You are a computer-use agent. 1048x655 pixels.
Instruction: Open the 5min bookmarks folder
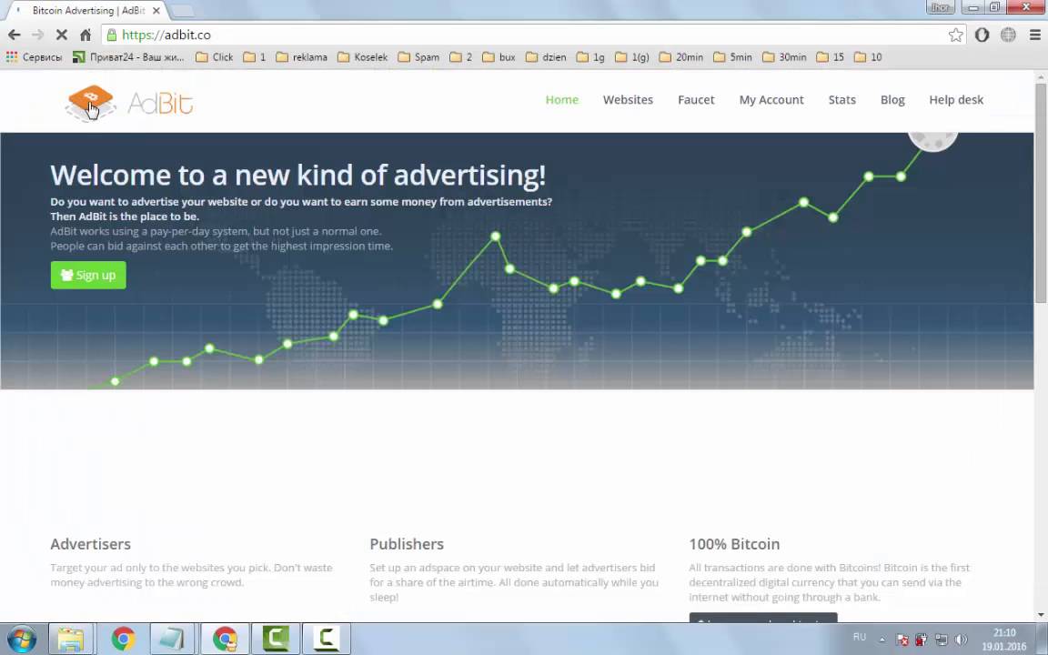pyautogui.click(x=732, y=57)
